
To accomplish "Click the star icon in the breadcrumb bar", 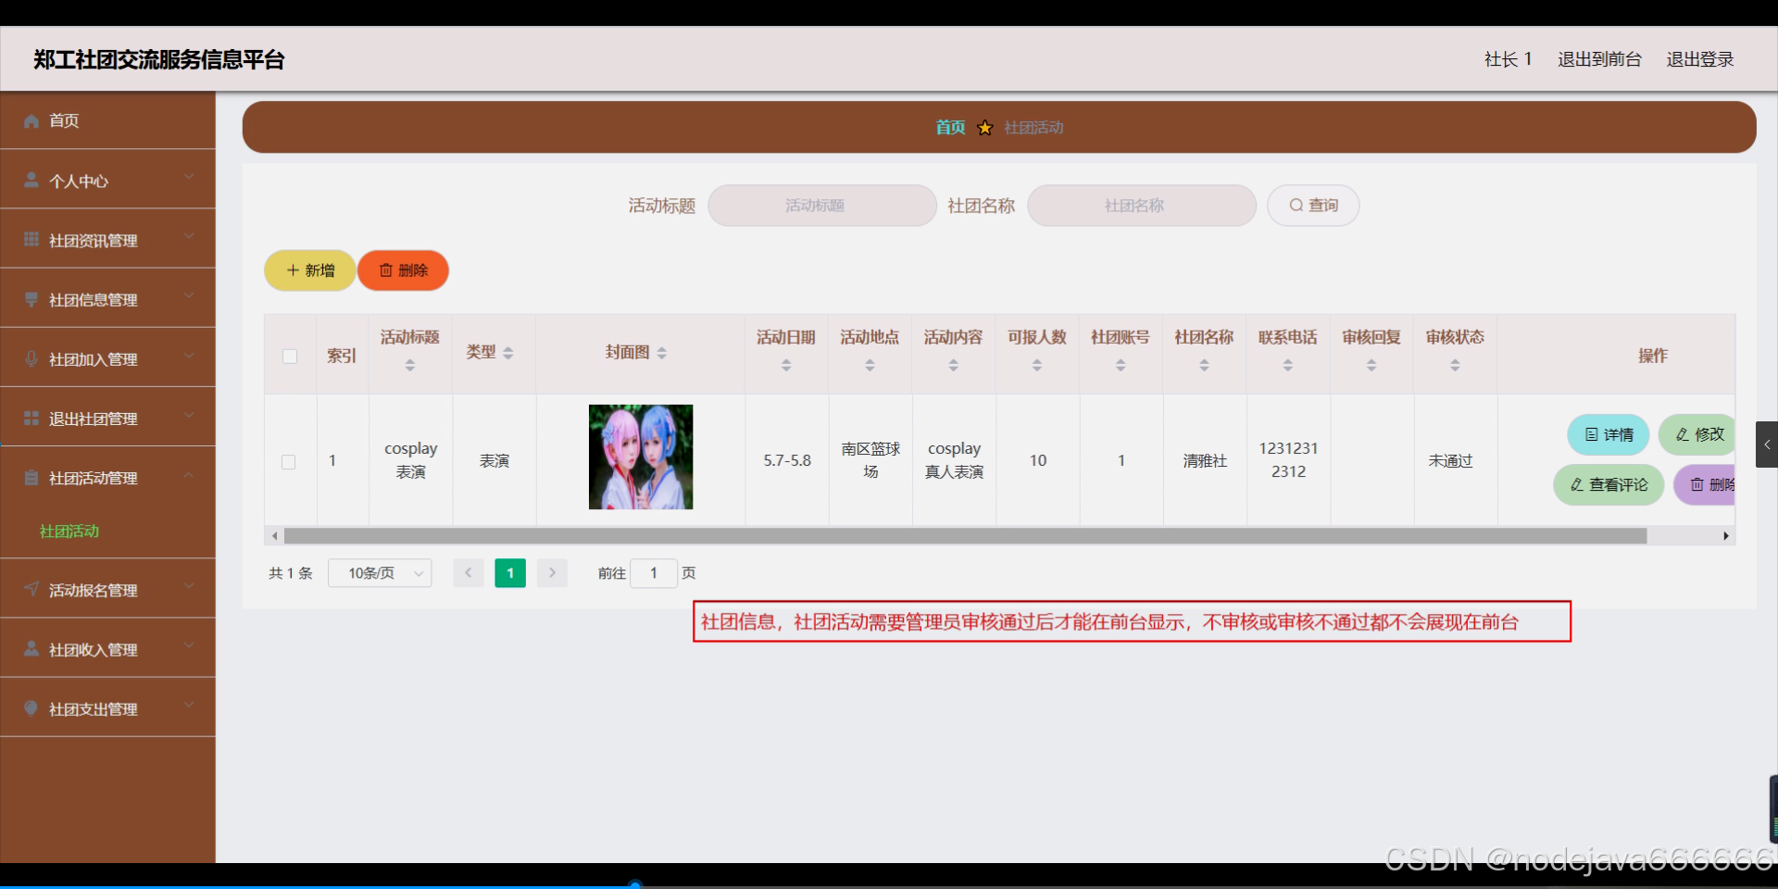I will pyautogui.click(x=985, y=128).
